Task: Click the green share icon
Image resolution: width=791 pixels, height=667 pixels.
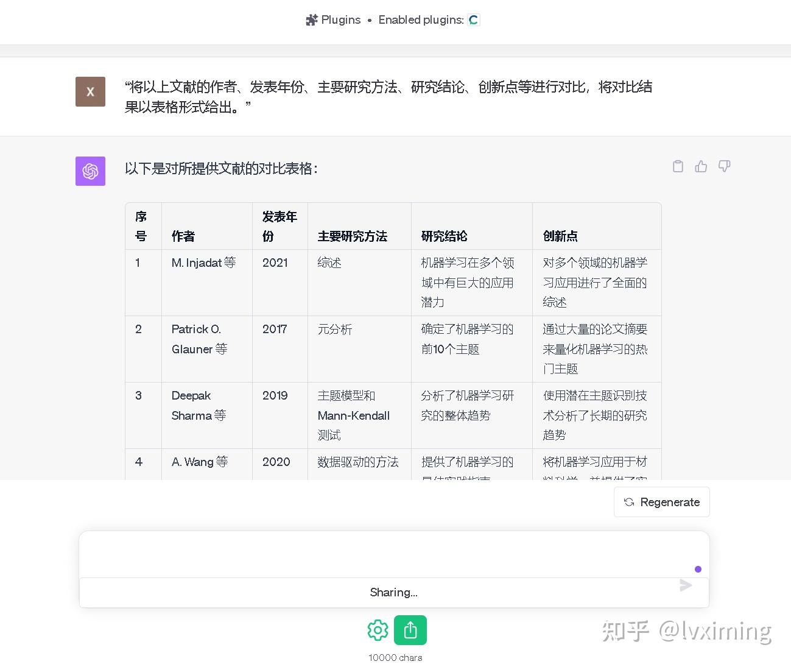Action: pyautogui.click(x=410, y=630)
